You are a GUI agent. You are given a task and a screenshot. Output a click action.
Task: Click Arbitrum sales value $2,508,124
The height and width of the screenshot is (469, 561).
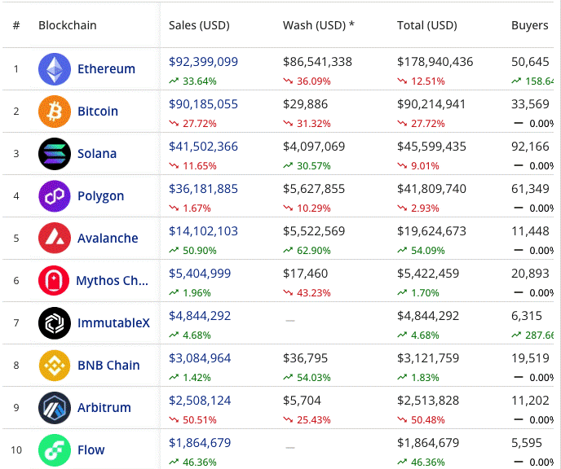pos(200,401)
